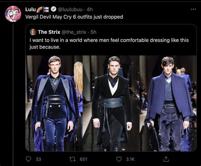Viewport: 201px width, 166px height.
Task: Open the quoted tweet text about men dressing
Action: (x=109, y=44)
